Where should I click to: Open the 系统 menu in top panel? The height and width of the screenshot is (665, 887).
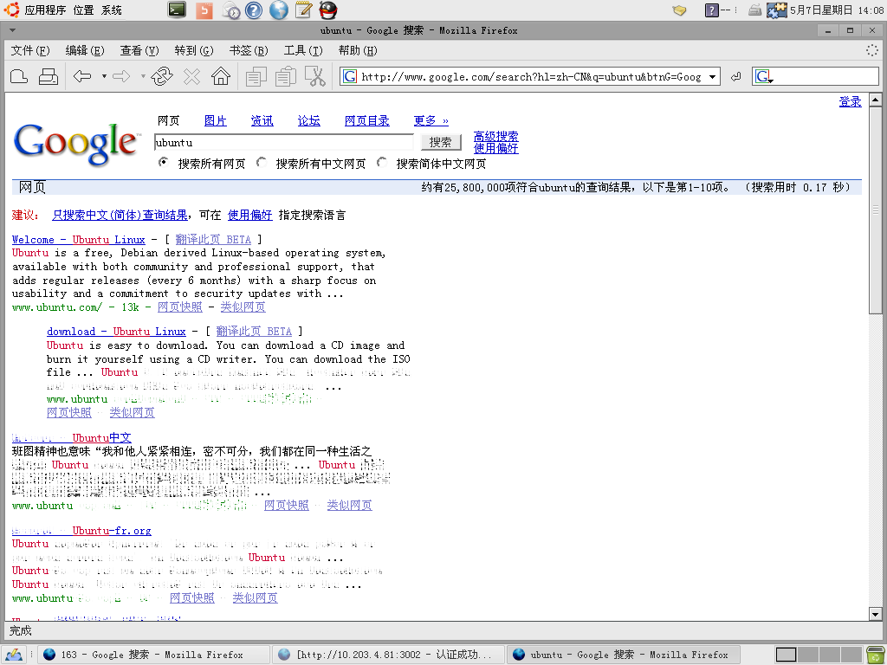tap(112, 10)
